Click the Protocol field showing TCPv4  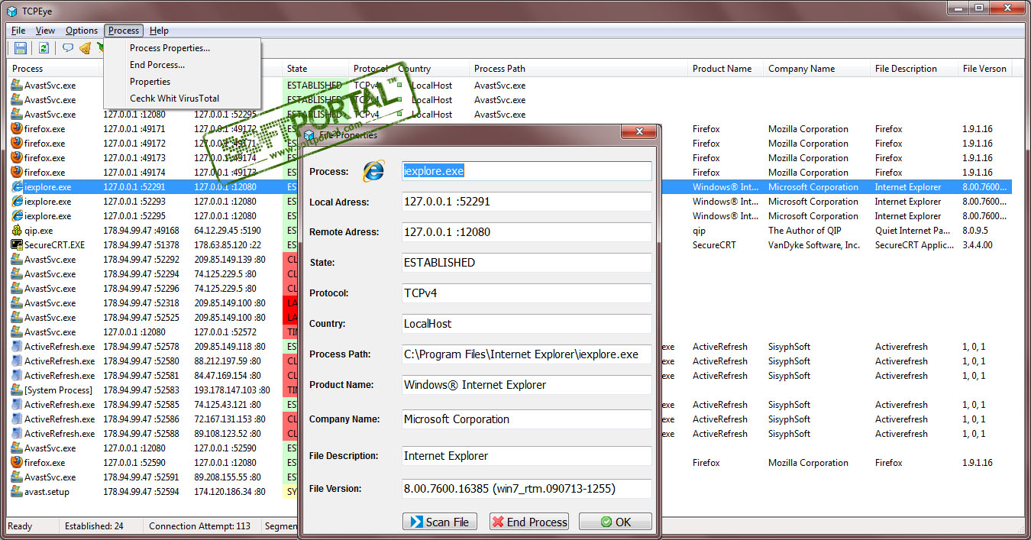point(527,293)
